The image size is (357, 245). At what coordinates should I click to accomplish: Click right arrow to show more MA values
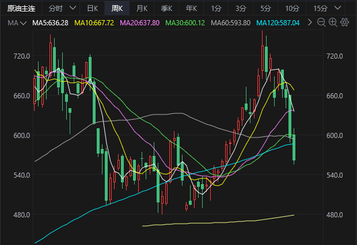click(310, 22)
